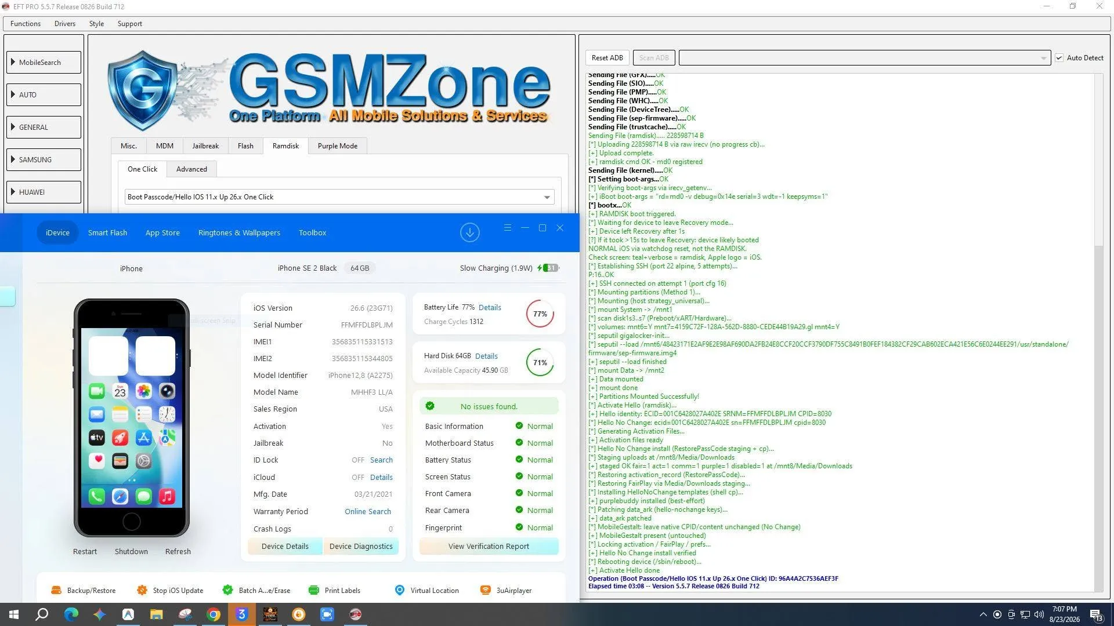The image size is (1114, 626).
Task: Click the green check icon for Motherboard Status
Action: 519,442
